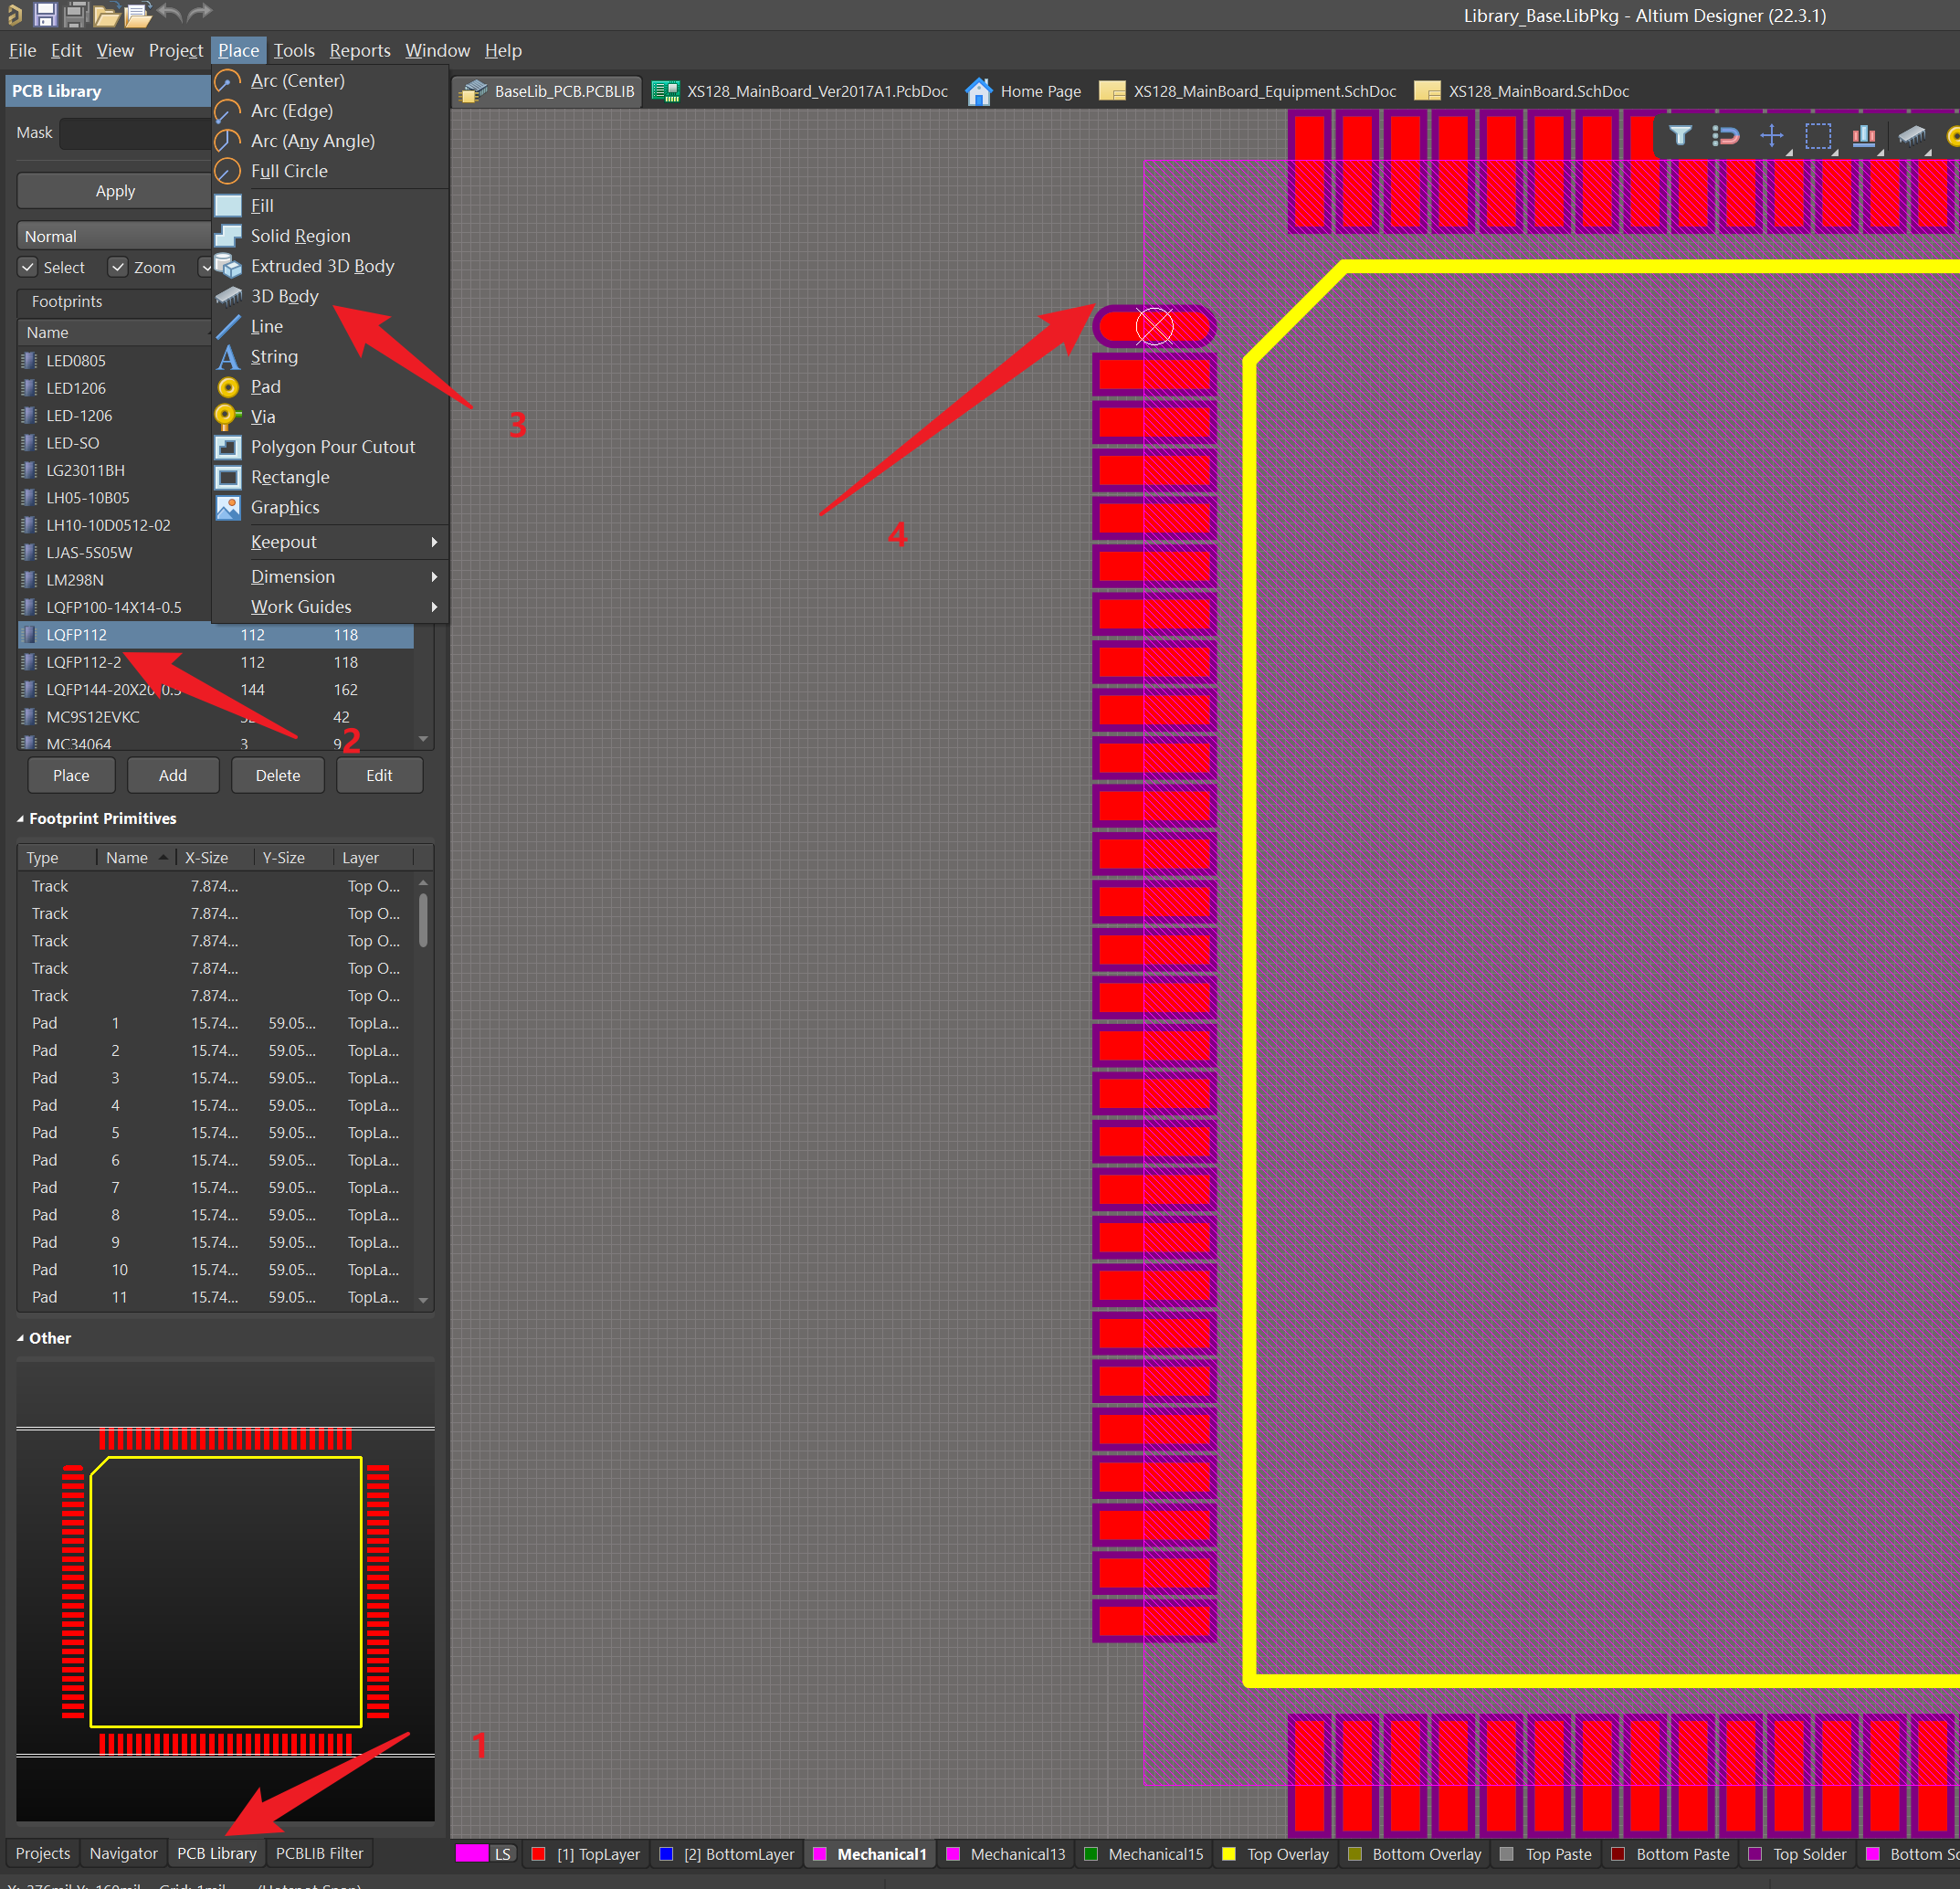The width and height of the screenshot is (1960, 1889).
Task: Choose 3D Body from Place menu
Action: tap(284, 296)
